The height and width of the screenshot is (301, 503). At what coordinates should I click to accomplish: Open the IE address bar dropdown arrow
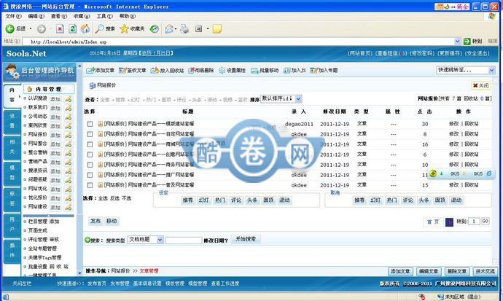[458, 41]
